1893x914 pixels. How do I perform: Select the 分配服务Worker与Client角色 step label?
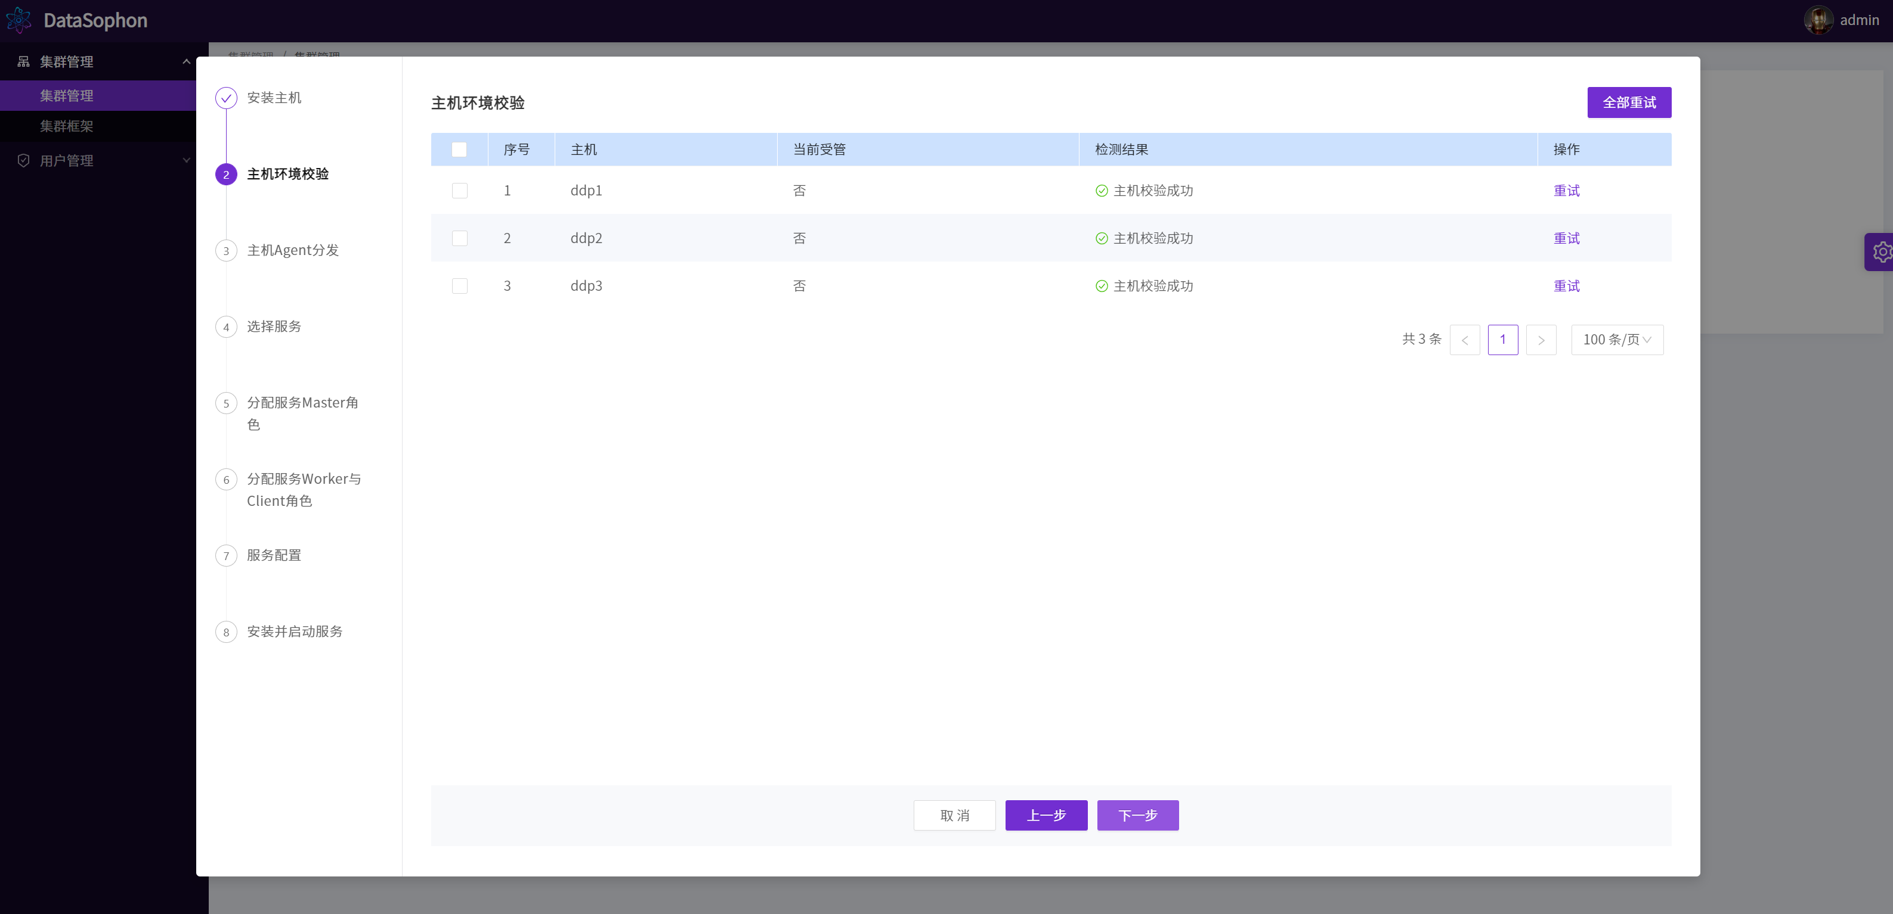(x=304, y=490)
